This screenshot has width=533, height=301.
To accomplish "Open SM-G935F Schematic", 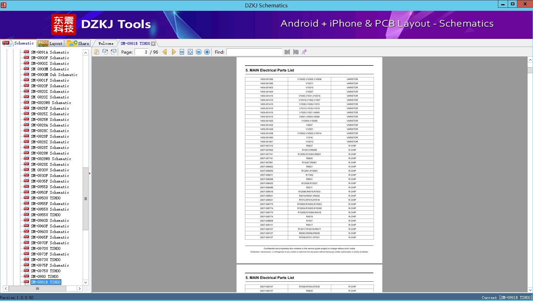I will coord(50,181).
